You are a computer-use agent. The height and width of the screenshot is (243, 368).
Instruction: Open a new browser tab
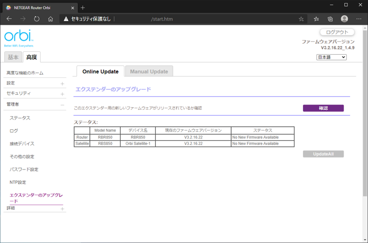coord(83,8)
